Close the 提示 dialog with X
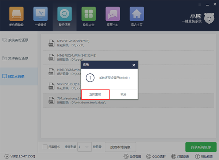Screen dimensions: 219x160 pos(134,65)
